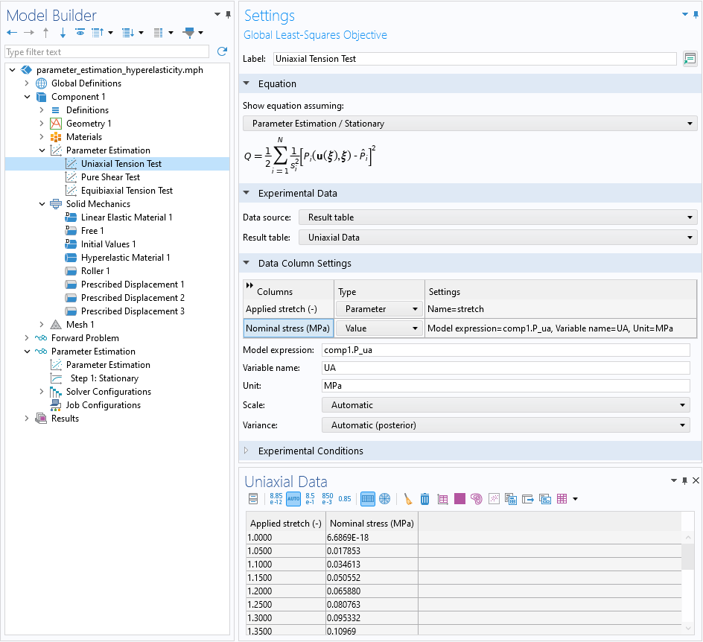Click the Clear Table broom icon
This screenshot has width=703, height=642.
407,498
